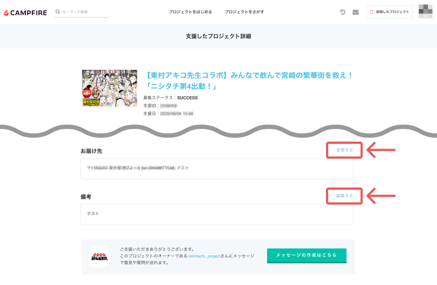437x285 pixels.
Task: Open the プロジェクトをさがす menu item
Action: click(x=244, y=12)
